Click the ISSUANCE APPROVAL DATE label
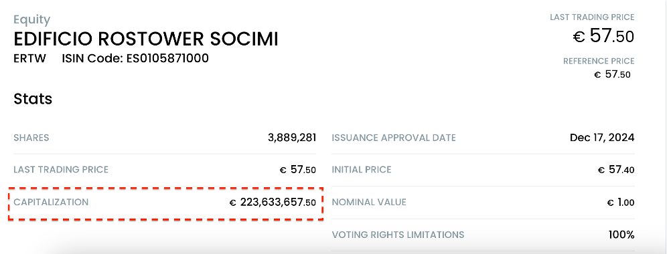 click(394, 138)
